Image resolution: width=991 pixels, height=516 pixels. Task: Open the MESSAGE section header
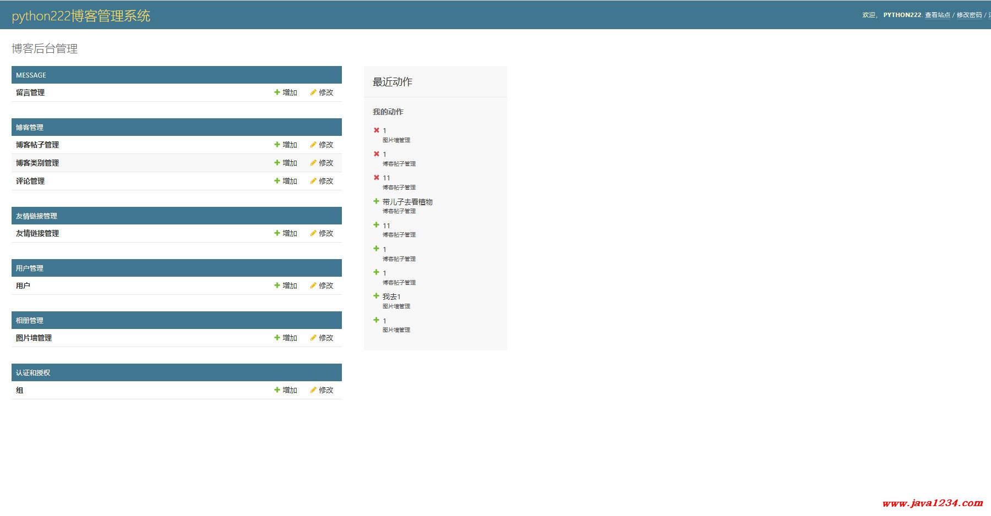click(31, 75)
